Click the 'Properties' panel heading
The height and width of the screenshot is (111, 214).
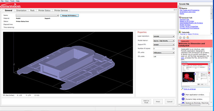(142, 32)
